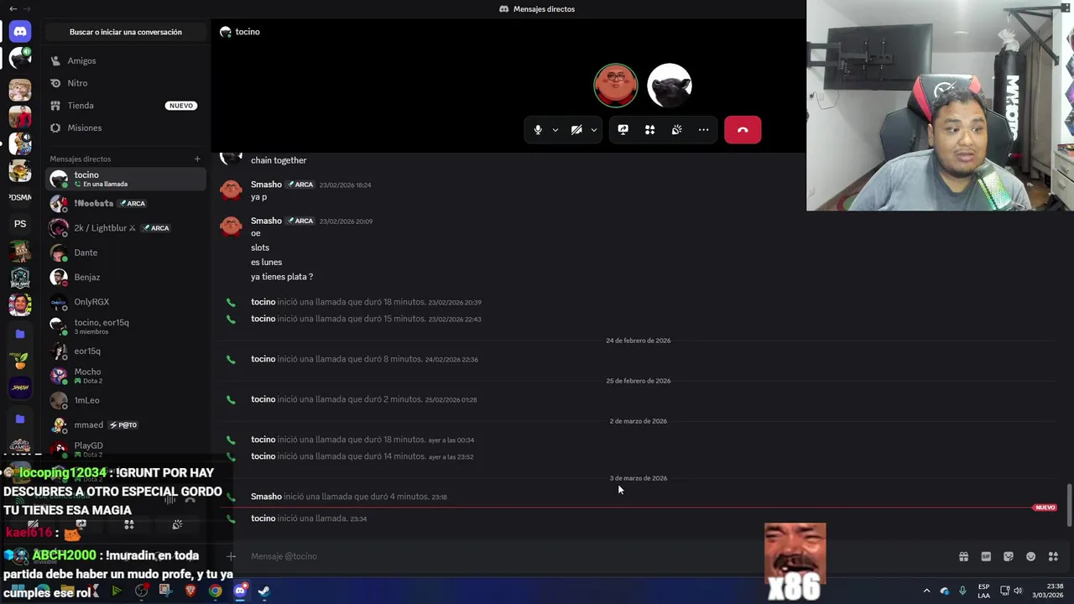The image size is (1074, 604).
Task: Select the Spider-Man avatar server
Action: point(20,117)
